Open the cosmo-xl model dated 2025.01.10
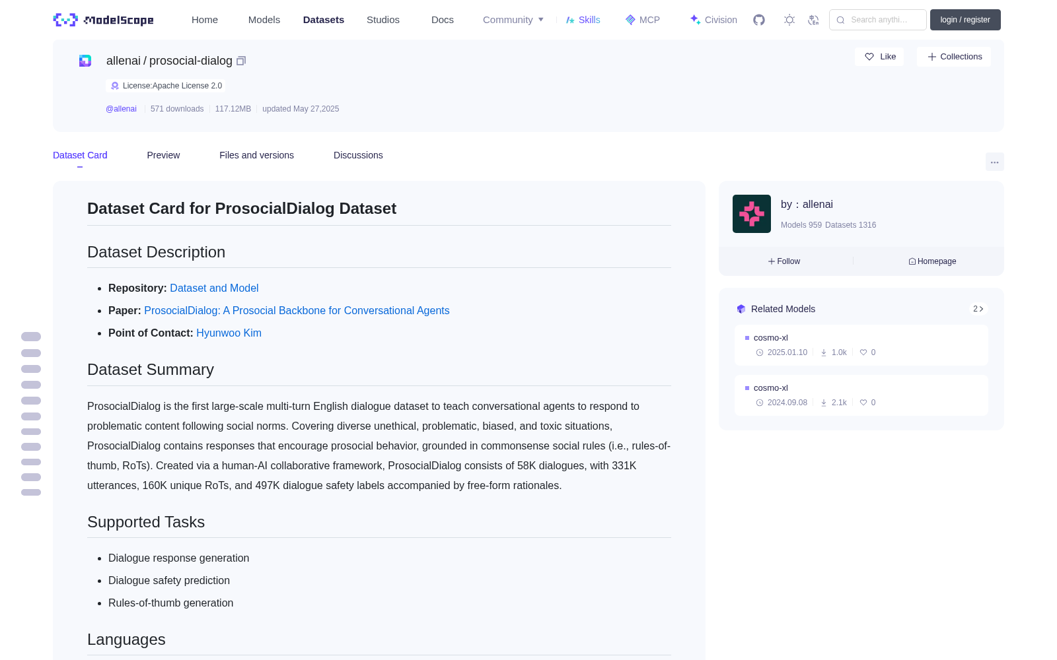 861,345
